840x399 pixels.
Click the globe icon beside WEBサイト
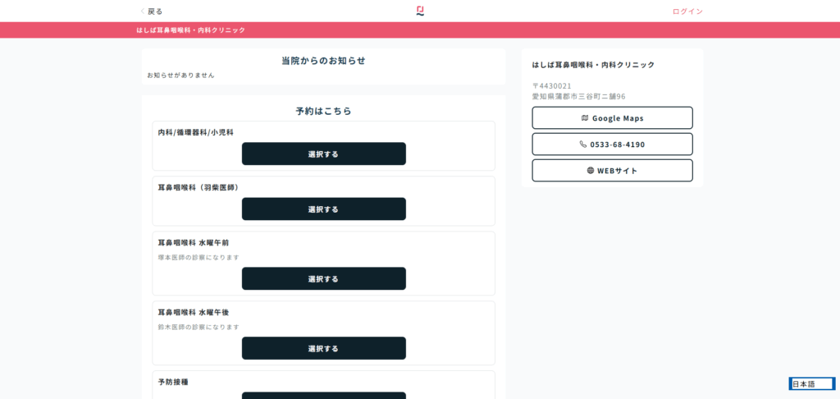tap(591, 171)
